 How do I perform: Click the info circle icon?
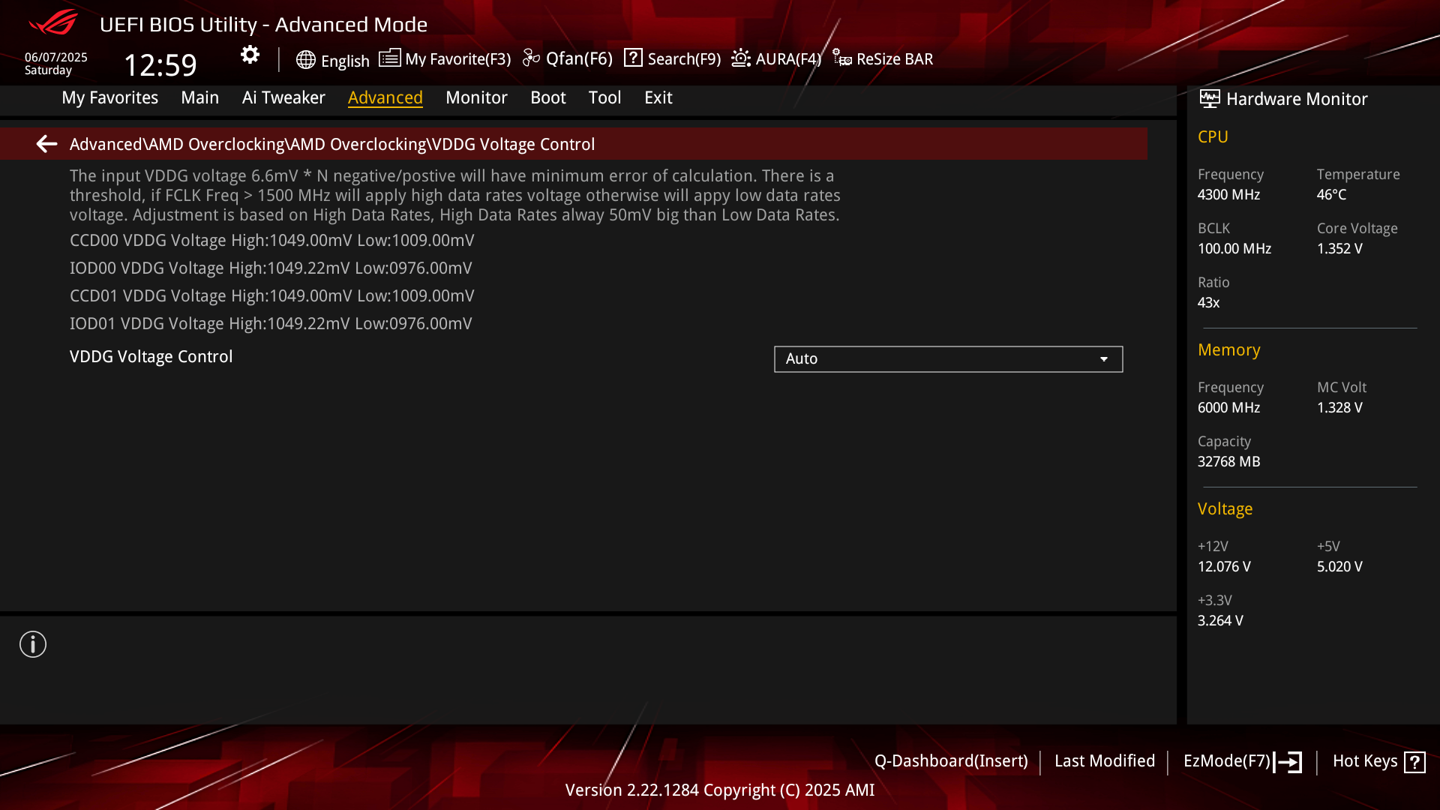[33, 644]
